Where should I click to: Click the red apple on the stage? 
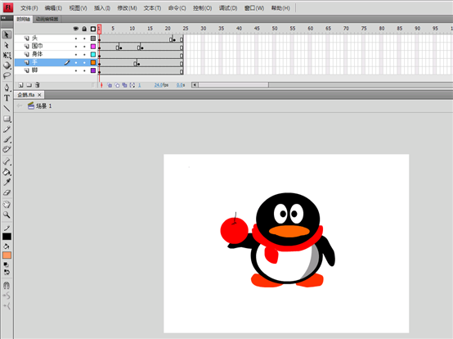click(235, 230)
